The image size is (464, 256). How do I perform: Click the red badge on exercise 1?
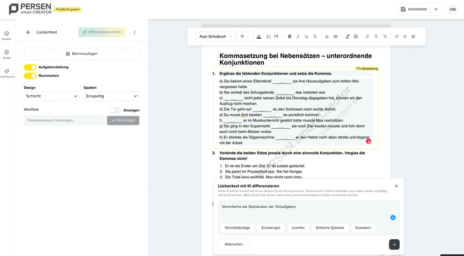(368, 141)
